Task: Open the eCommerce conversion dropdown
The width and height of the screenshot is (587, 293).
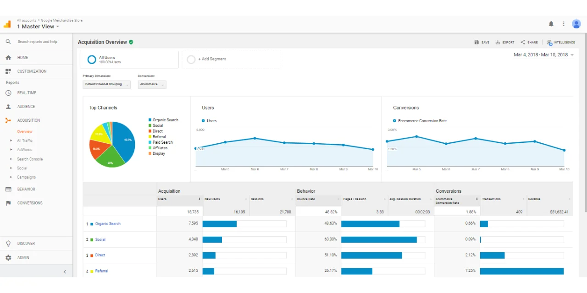Action: [152, 85]
